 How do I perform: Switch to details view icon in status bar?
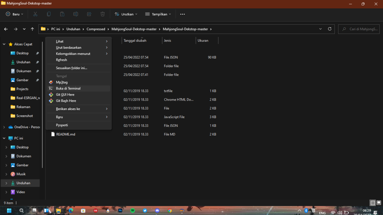pos(372,203)
